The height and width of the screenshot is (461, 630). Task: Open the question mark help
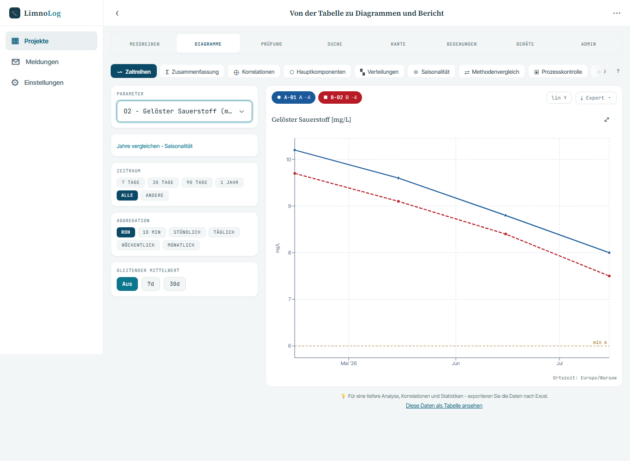point(618,71)
